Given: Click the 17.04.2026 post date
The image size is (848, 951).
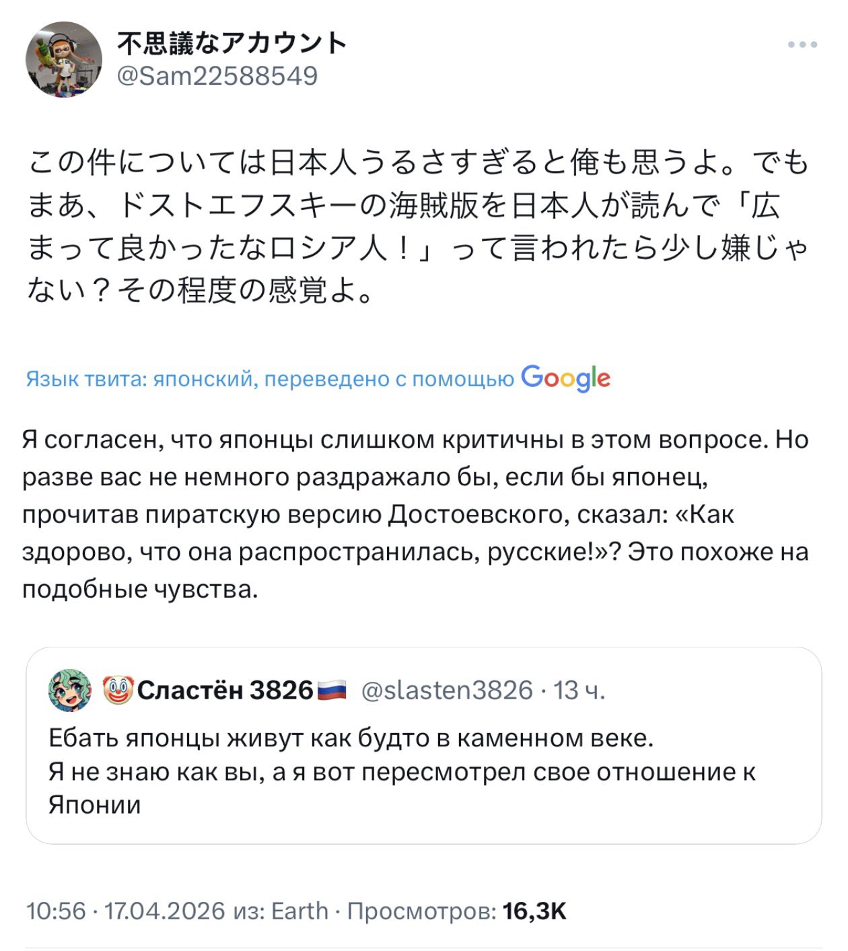Looking at the screenshot, I should click(164, 911).
